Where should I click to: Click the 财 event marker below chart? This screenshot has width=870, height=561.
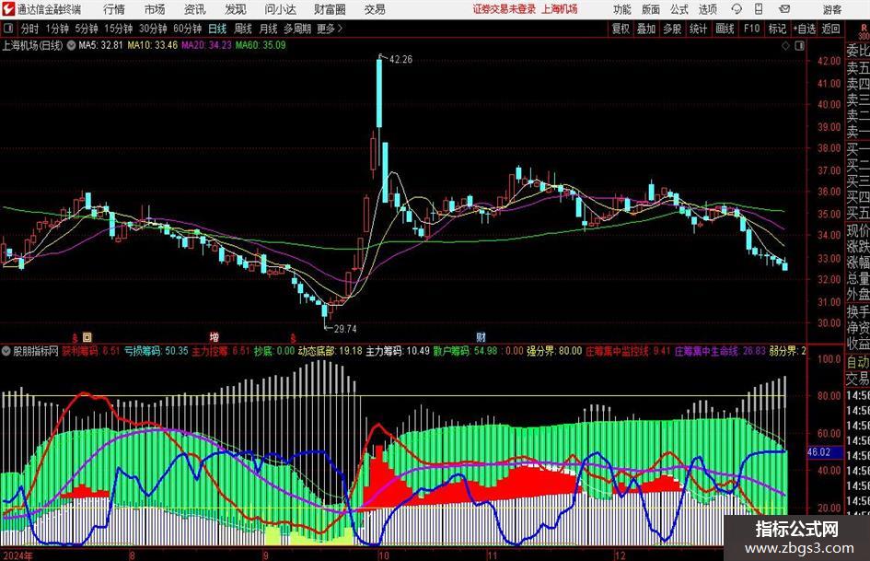481,336
